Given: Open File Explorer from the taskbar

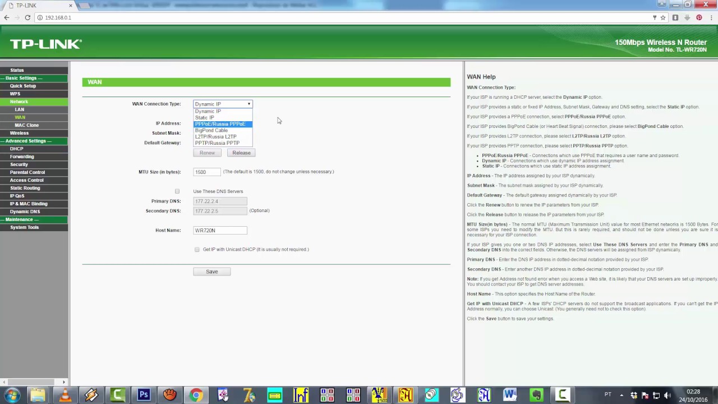Looking at the screenshot, I should coord(38,395).
